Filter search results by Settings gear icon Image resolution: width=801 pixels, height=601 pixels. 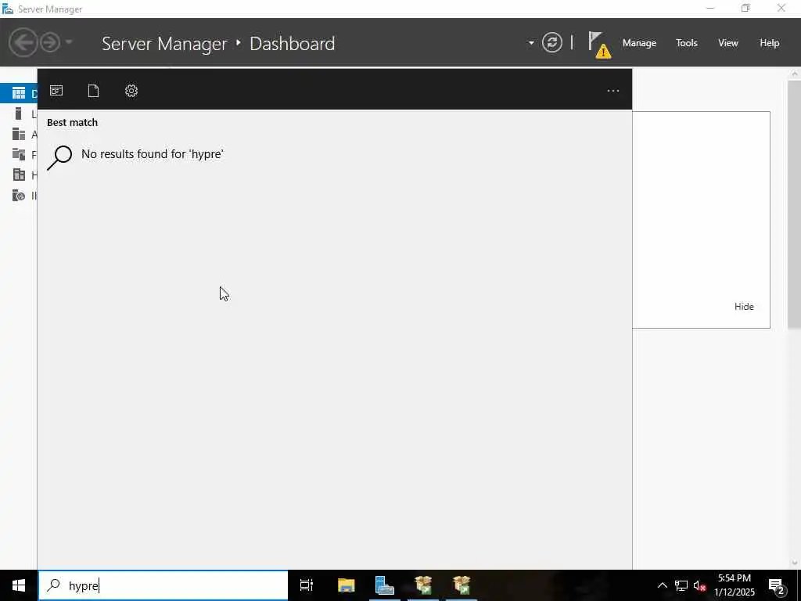131,91
